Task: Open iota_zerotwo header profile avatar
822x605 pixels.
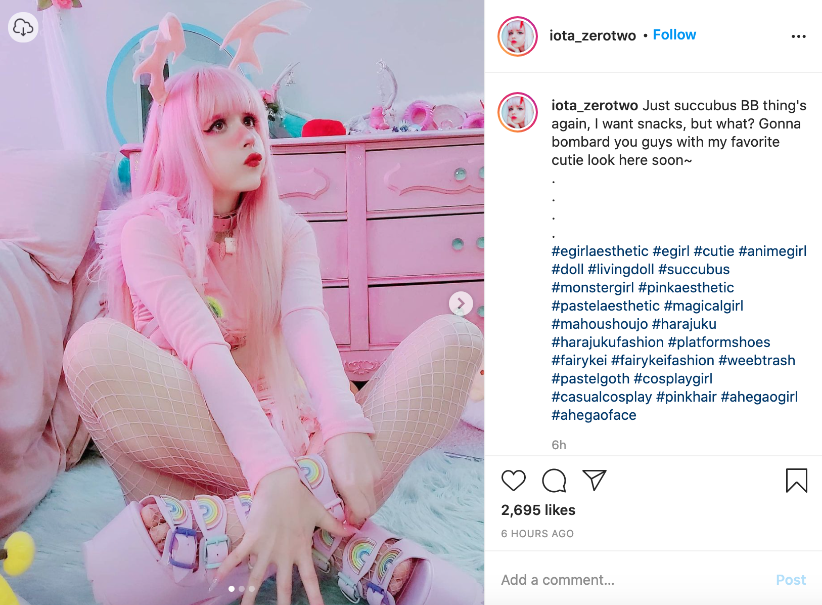Action: click(517, 36)
